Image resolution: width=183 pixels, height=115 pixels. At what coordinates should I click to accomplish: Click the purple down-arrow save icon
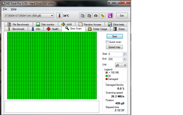[x=110, y=16]
